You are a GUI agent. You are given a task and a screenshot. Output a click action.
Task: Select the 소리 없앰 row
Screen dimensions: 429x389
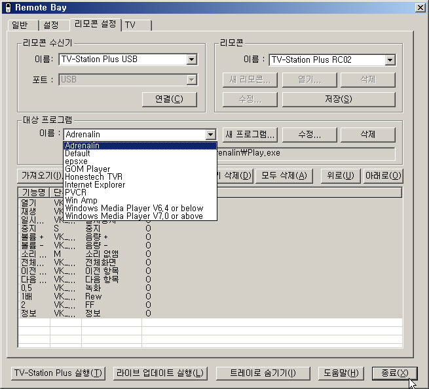click(210, 254)
